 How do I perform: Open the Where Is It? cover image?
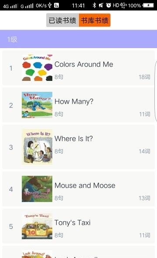(x=37, y=147)
